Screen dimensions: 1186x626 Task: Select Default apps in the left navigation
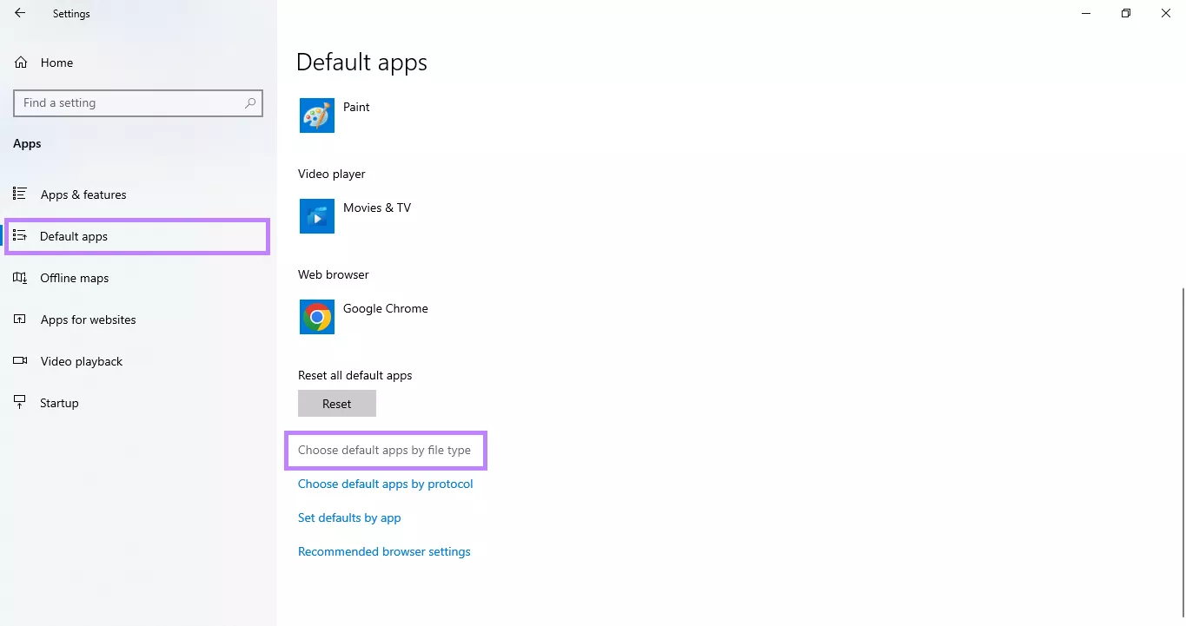pos(74,235)
